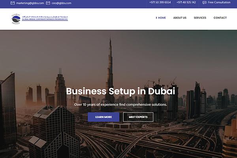Open the Contact menu item
237x158 pixels.
point(220,18)
